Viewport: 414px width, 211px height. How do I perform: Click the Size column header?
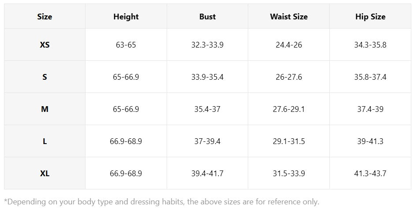point(45,16)
